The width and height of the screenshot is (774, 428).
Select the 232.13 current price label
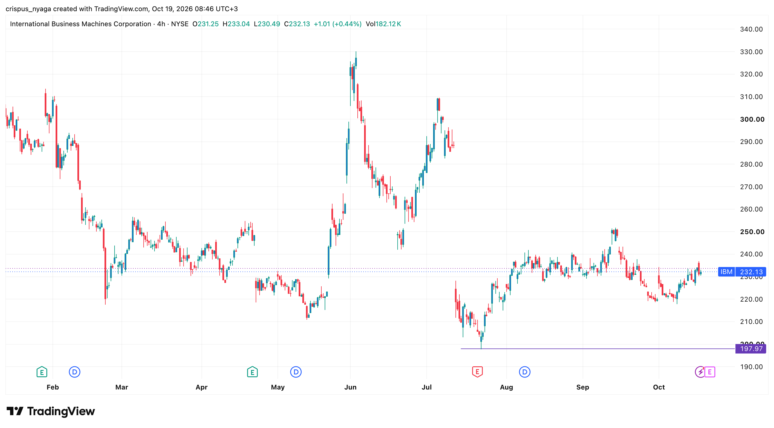tap(751, 272)
